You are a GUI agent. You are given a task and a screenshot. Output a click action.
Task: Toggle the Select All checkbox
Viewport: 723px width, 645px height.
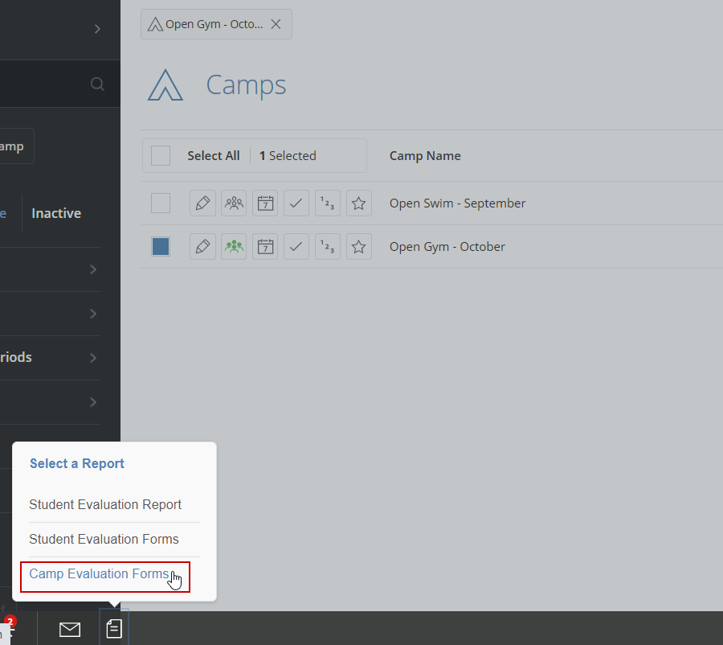click(161, 155)
